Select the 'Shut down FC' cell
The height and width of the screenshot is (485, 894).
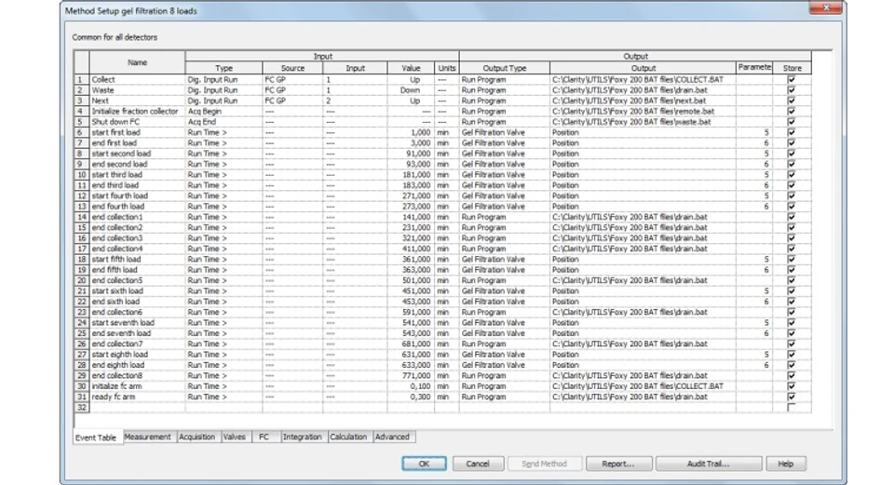(x=138, y=122)
